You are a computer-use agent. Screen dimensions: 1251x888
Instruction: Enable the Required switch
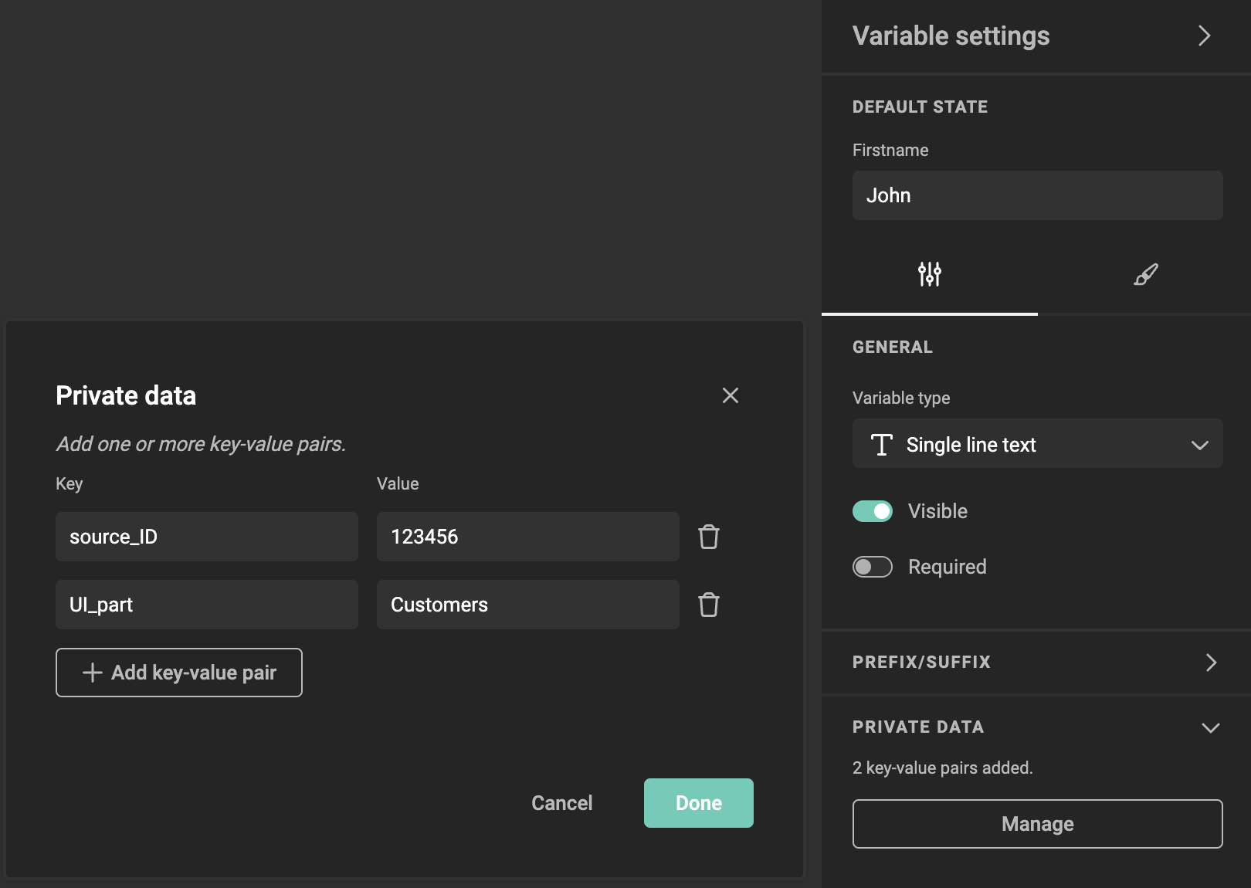click(873, 567)
